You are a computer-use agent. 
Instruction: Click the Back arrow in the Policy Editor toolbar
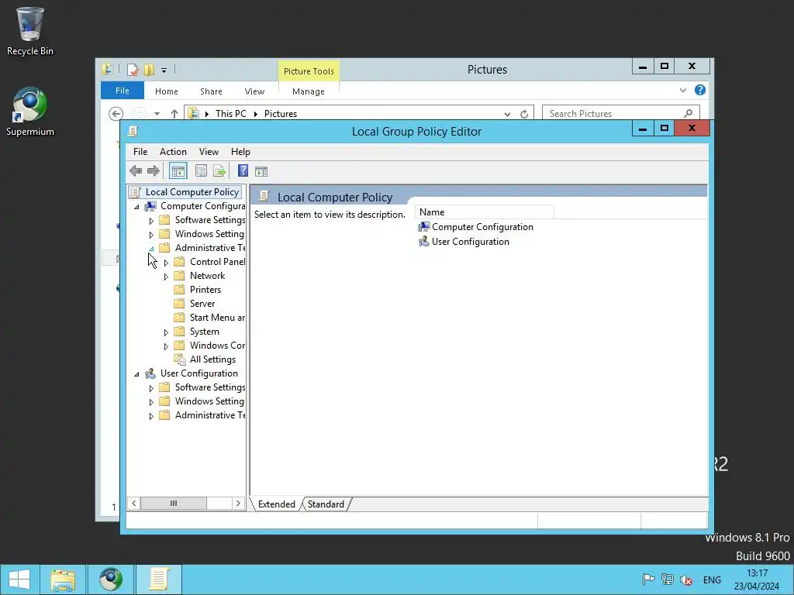coord(136,171)
